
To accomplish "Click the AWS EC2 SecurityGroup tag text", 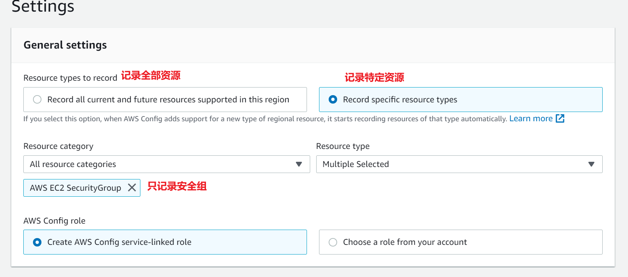I will (x=75, y=188).
